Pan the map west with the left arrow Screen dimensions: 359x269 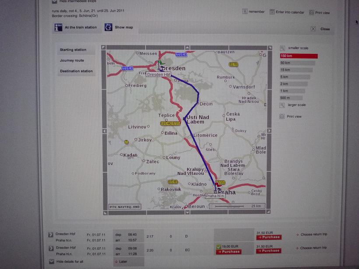[x=104, y=131]
